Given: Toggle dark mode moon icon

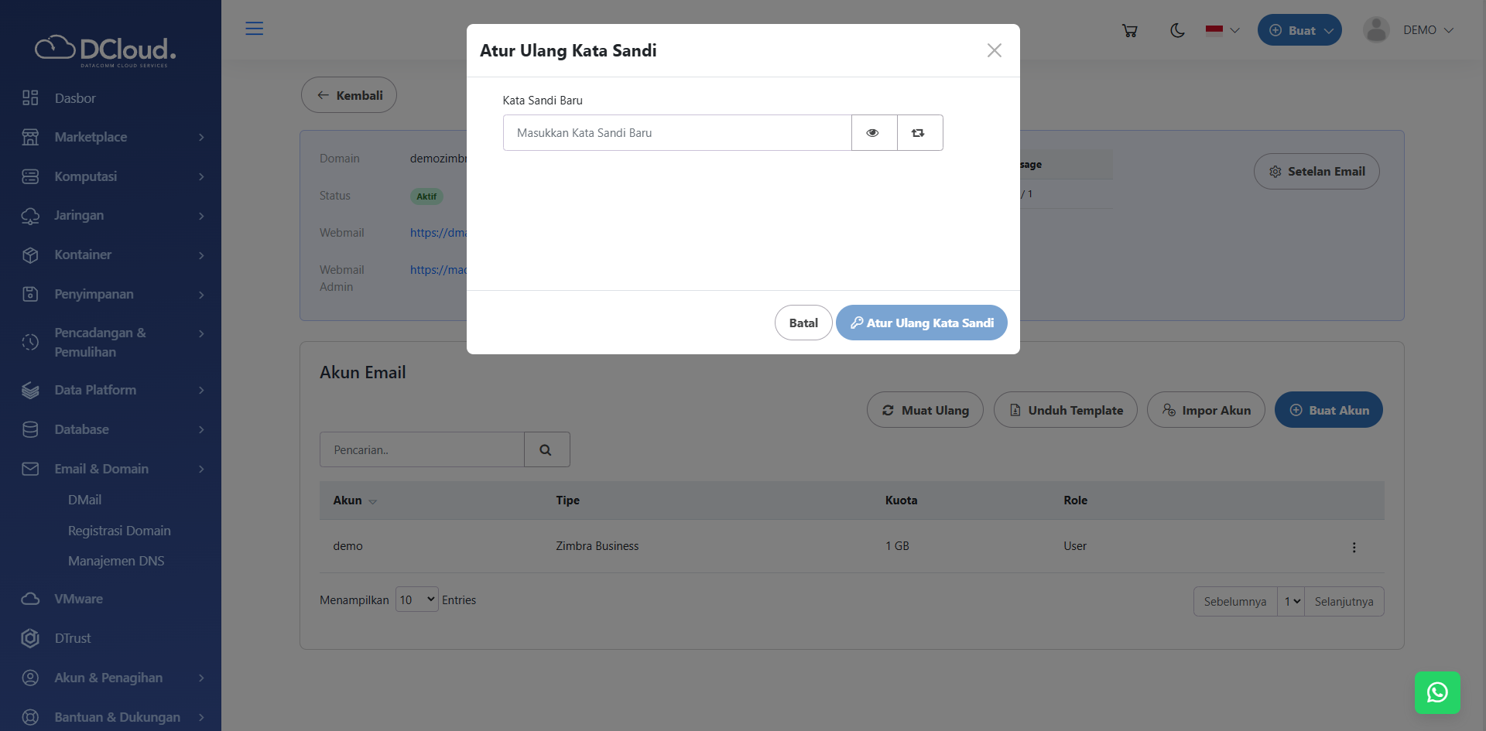Looking at the screenshot, I should 1177,30.
